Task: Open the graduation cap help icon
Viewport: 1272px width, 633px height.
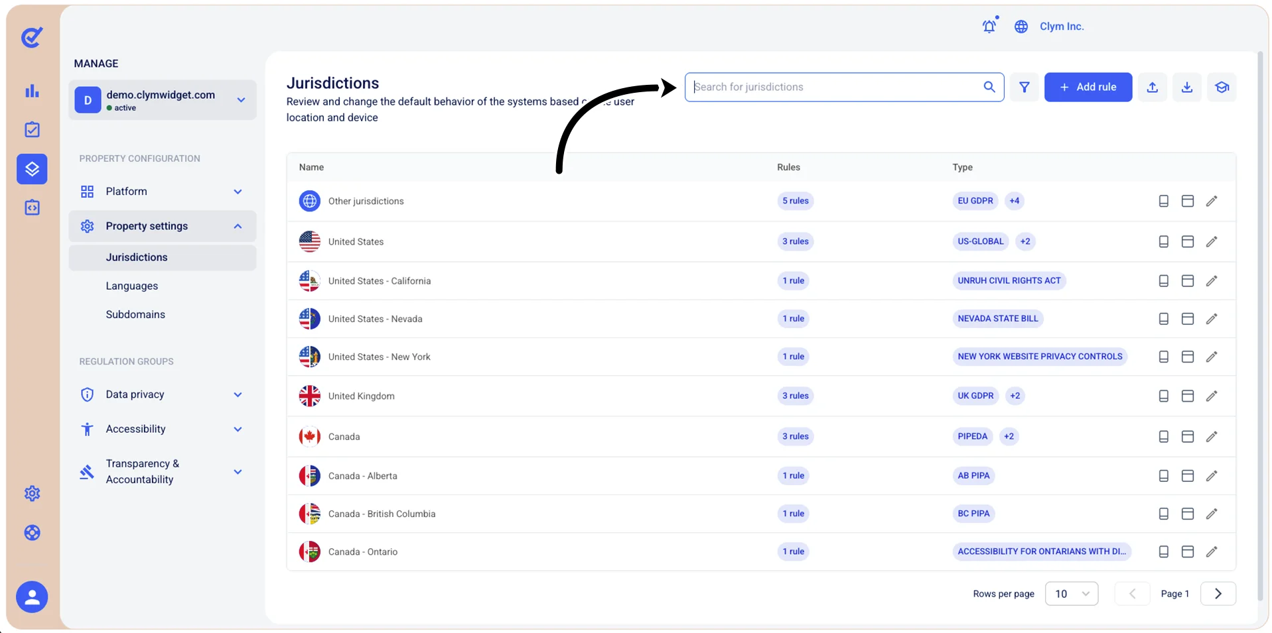Action: (1222, 87)
